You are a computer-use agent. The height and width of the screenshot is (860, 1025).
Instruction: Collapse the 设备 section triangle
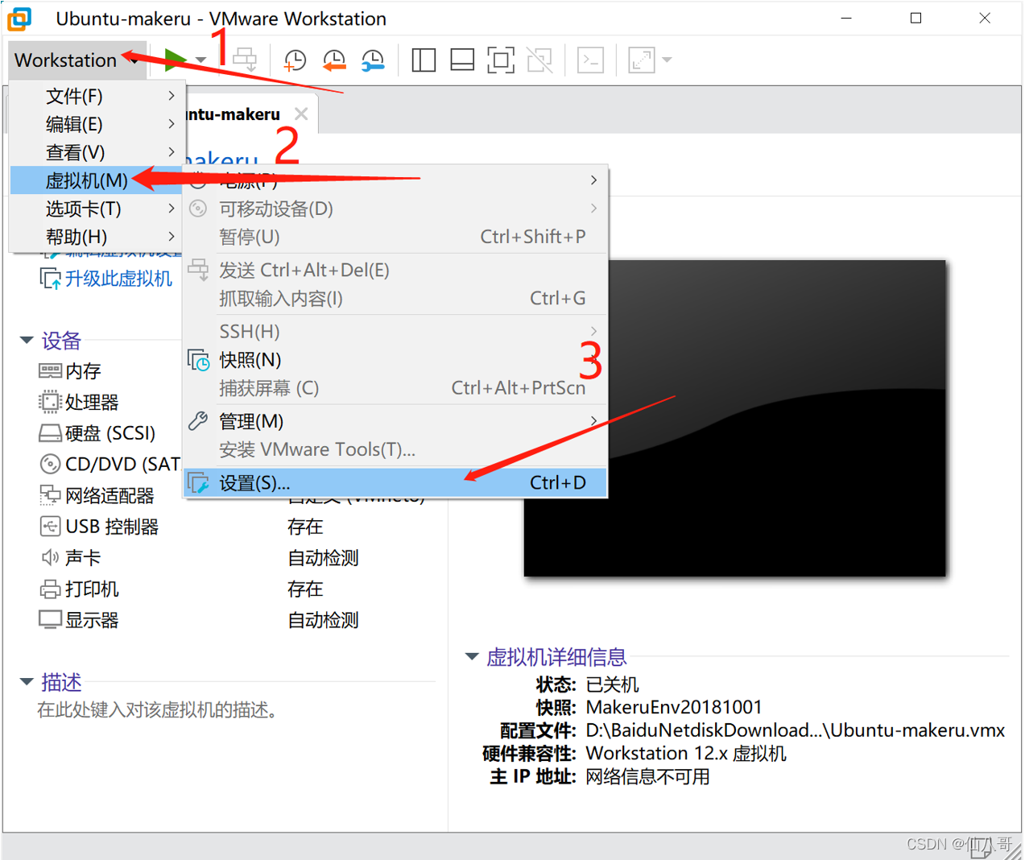27,341
